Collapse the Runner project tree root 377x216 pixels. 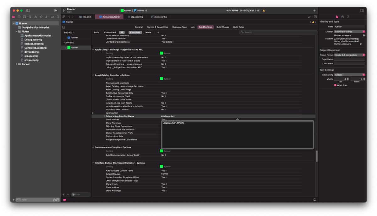click(x=14, y=24)
